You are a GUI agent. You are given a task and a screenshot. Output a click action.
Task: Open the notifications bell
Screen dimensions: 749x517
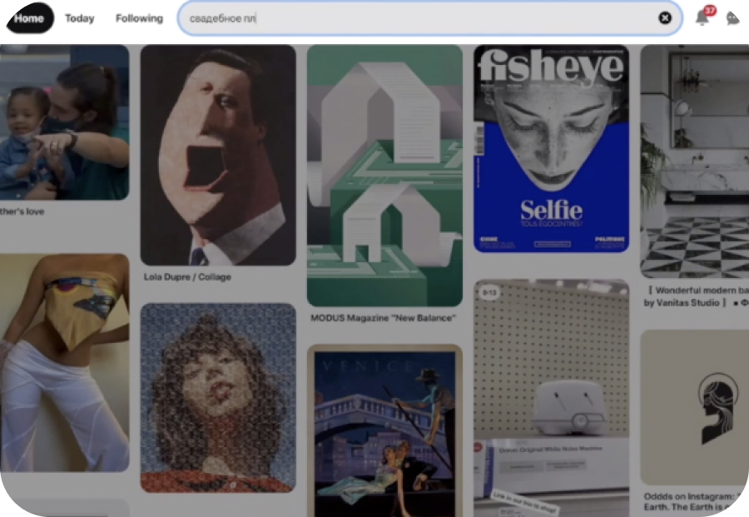coord(703,17)
